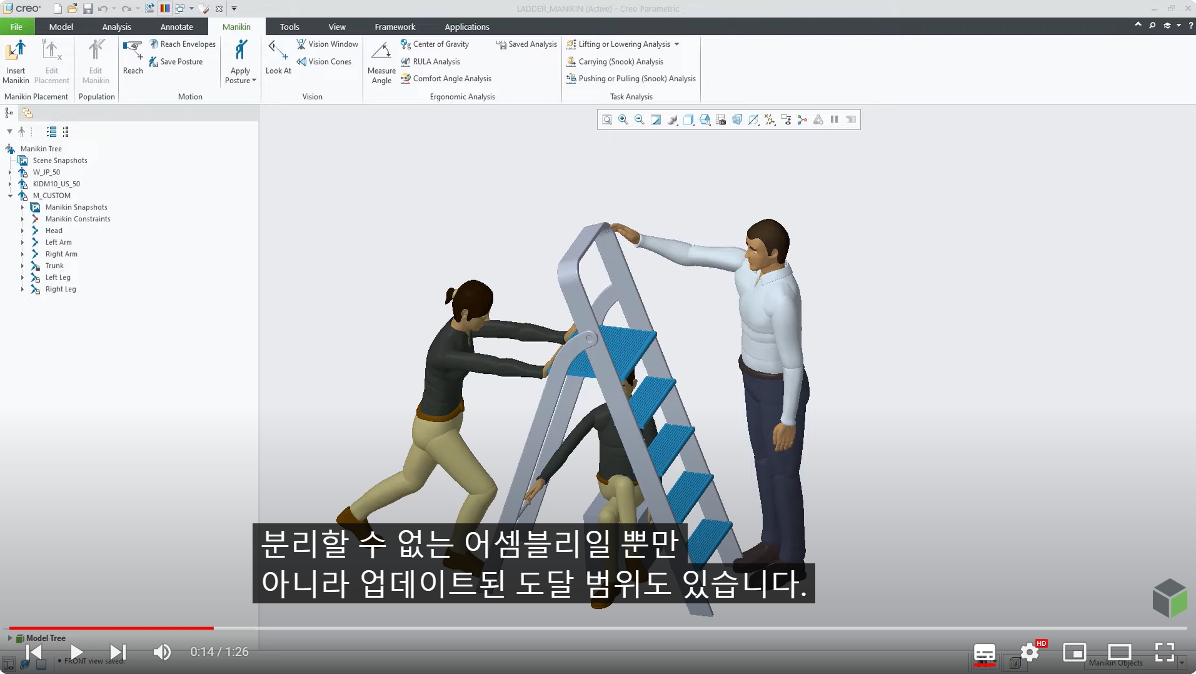Screen dimensions: 1196x674
Task: Click the pause simulation icon
Action: (835, 119)
